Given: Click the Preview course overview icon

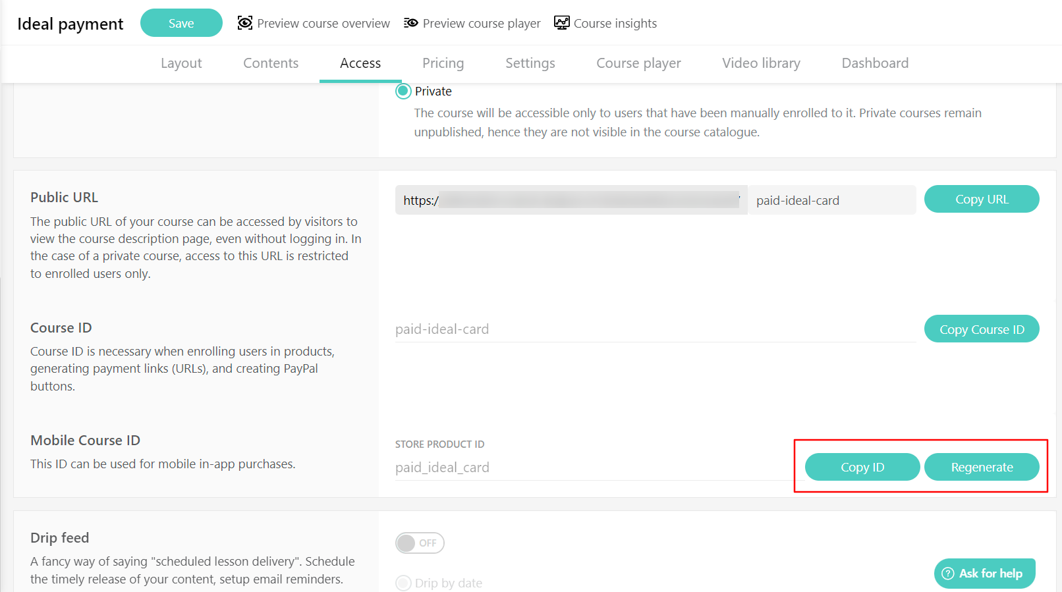Looking at the screenshot, I should click(244, 22).
